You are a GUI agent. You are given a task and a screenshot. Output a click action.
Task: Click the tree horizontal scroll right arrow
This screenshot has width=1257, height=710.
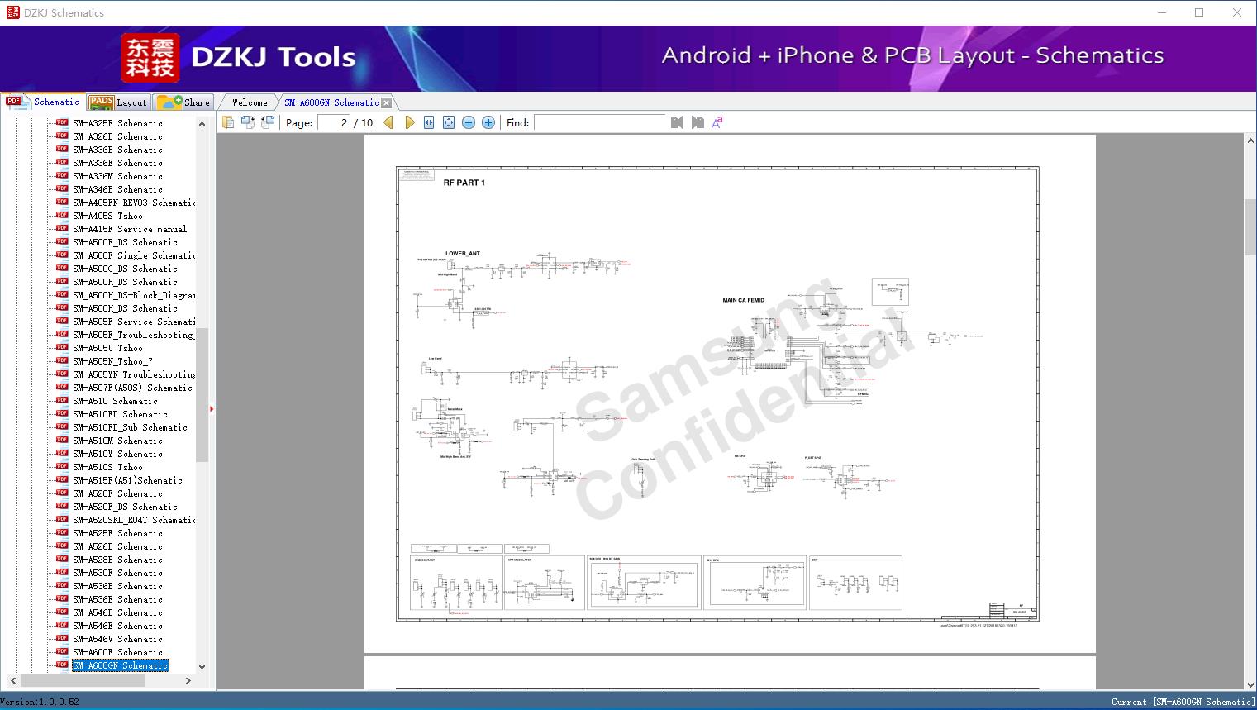[x=188, y=681]
